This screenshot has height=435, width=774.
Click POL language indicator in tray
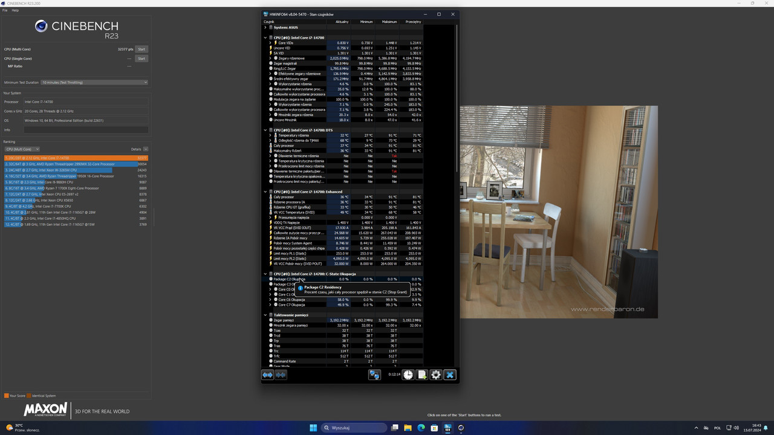click(x=717, y=428)
